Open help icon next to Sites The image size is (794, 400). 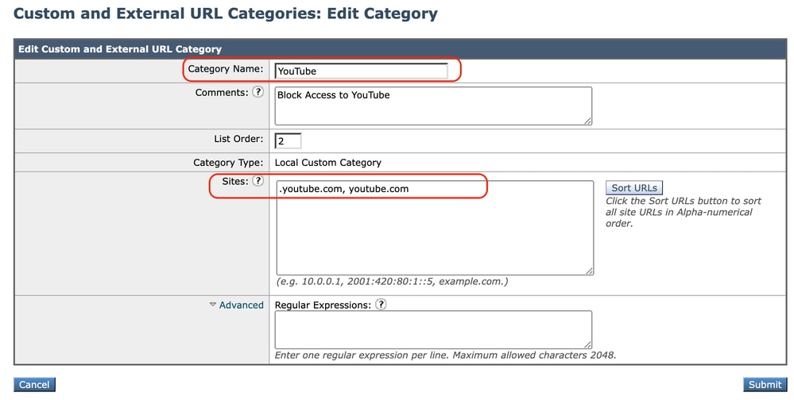pyautogui.click(x=258, y=180)
